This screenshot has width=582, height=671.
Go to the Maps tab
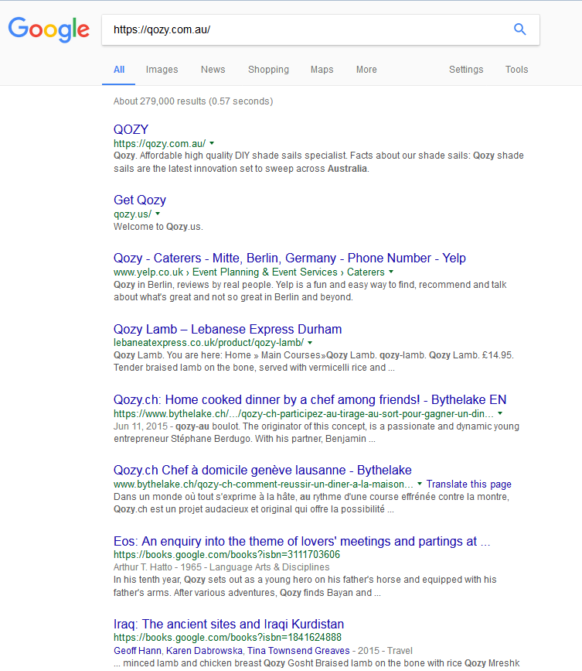pyautogui.click(x=322, y=70)
